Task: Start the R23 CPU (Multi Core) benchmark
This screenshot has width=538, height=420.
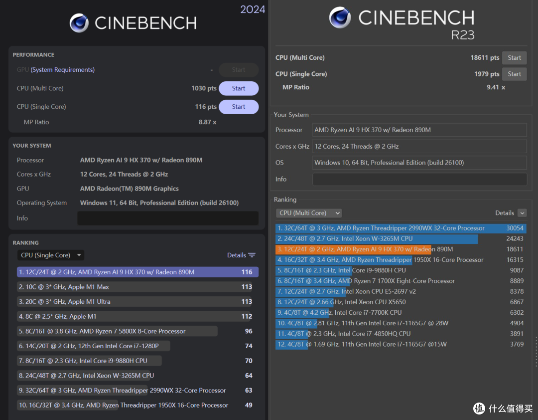Action: (x=514, y=58)
